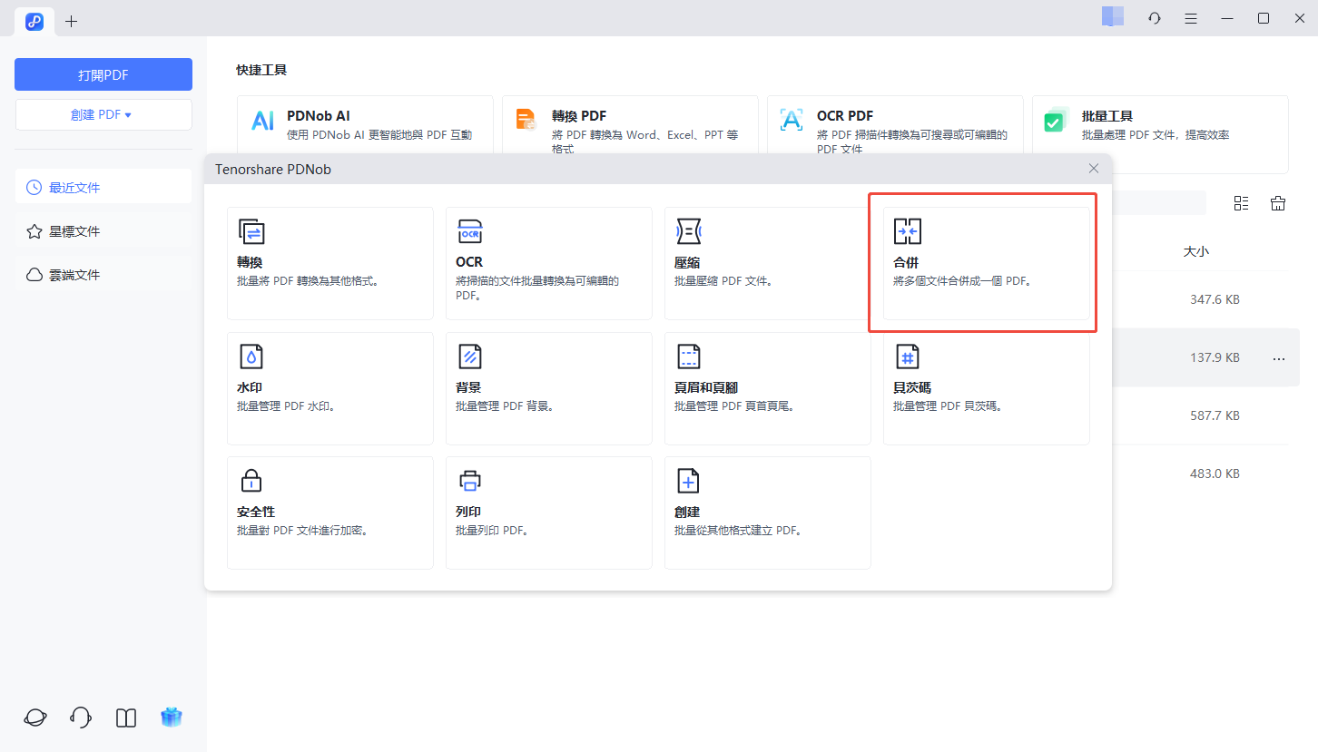The height and width of the screenshot is (752, 1318).
Task: Choose the 創建 batch tool card
Action: pos(768,513)
